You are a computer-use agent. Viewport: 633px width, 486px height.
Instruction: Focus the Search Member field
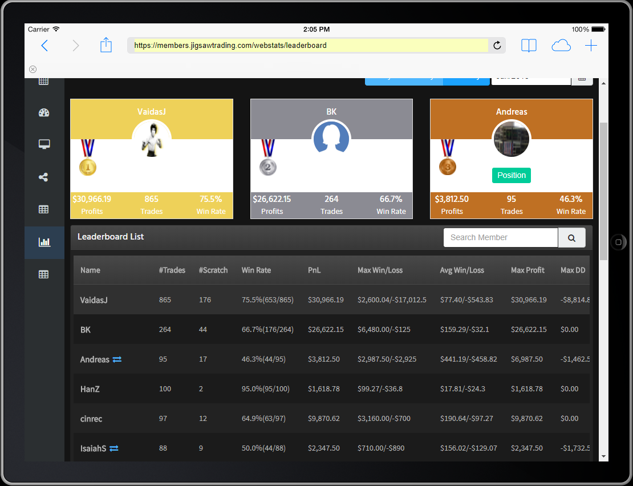[x=500, y=238]
